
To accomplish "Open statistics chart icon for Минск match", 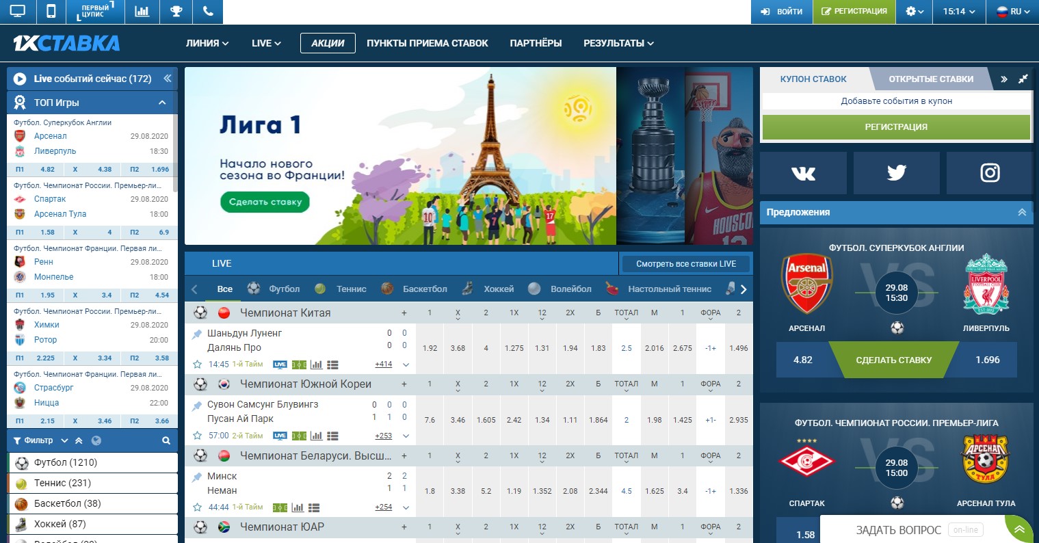I will coord(298,507).
